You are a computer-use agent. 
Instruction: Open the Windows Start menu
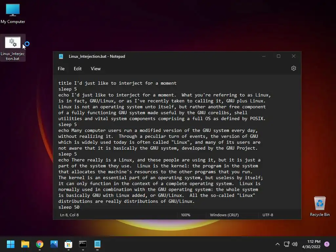[10, 244]
